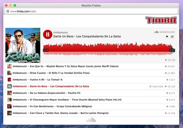Click the Con Clave y Tambo thumbnail
This screenshot has height=128, width=183.
click(x=9, y=113)
